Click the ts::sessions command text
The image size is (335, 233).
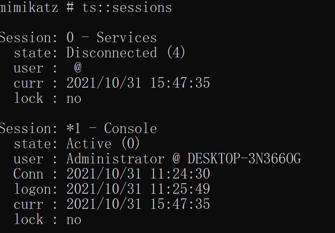[127, 8]
